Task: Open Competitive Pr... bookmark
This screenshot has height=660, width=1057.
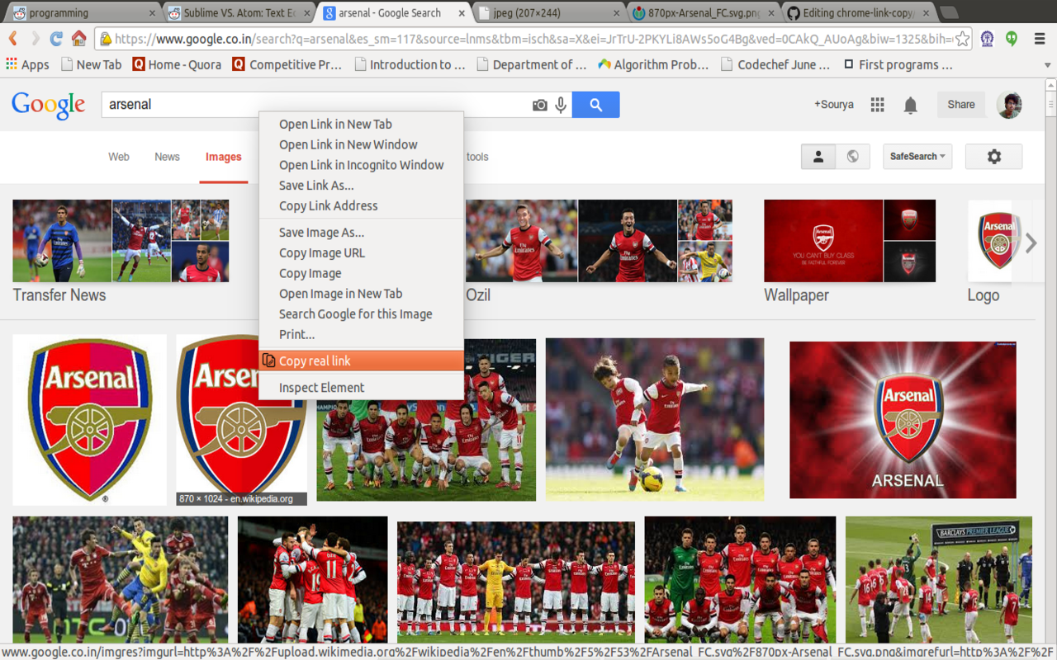Action: tap(287, 64)
